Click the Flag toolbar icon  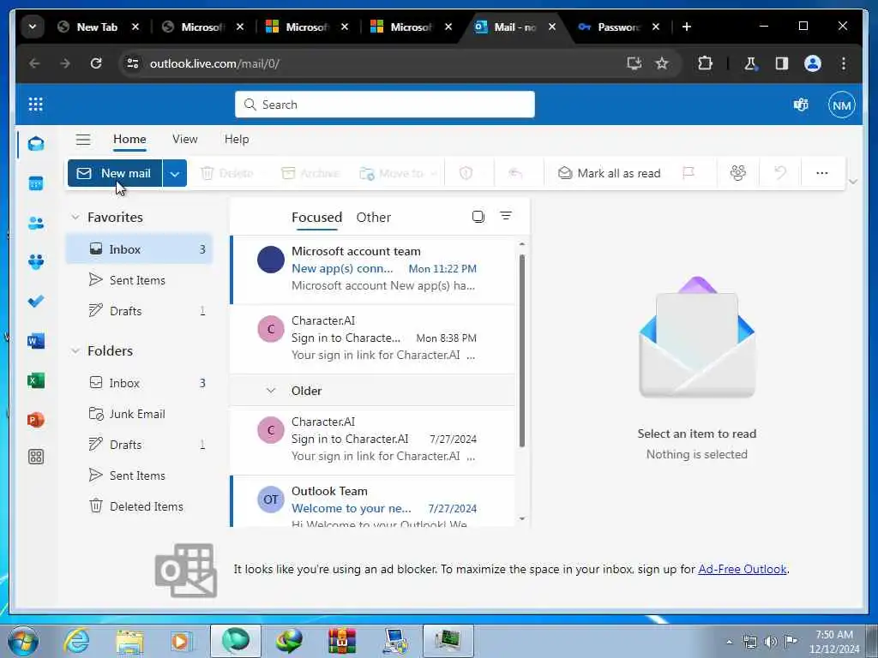(x=689, y=173)
